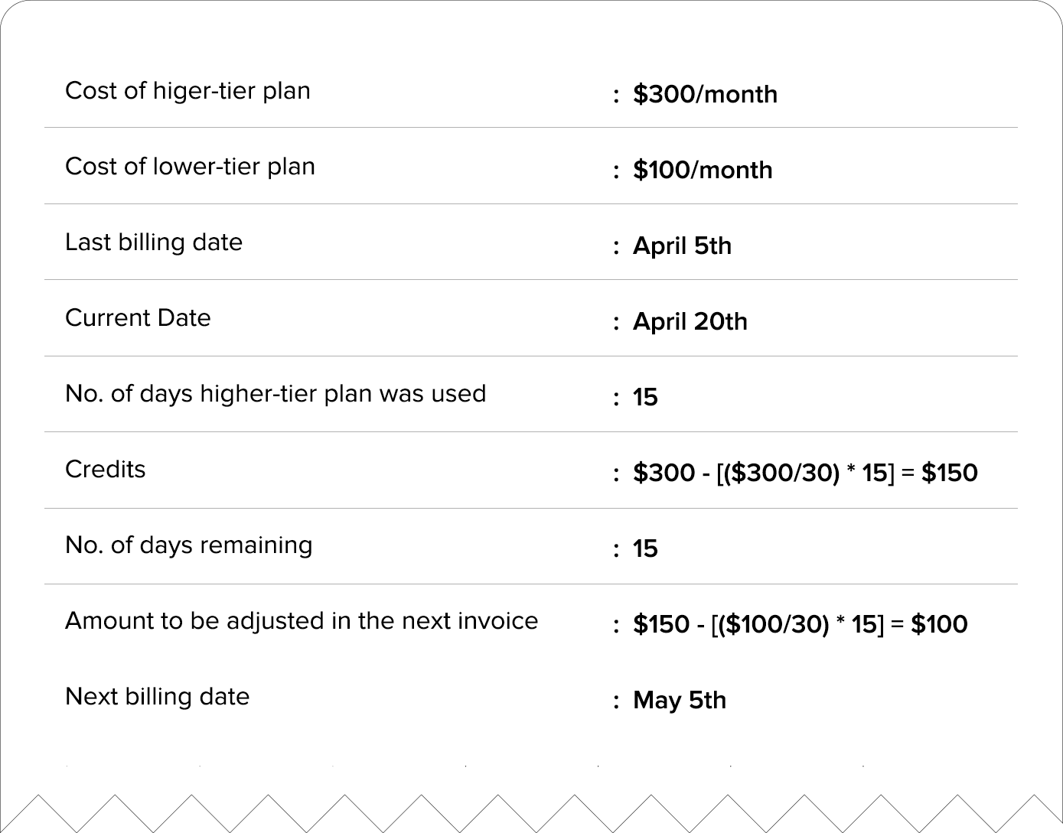This screenshot has width=1063, height=833.
Task: Select the $100/month value
Action: coord(703,170)
